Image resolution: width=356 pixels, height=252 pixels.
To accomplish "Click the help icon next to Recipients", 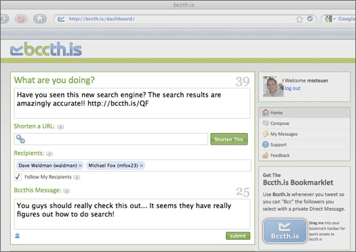I will tap(50, 154).
